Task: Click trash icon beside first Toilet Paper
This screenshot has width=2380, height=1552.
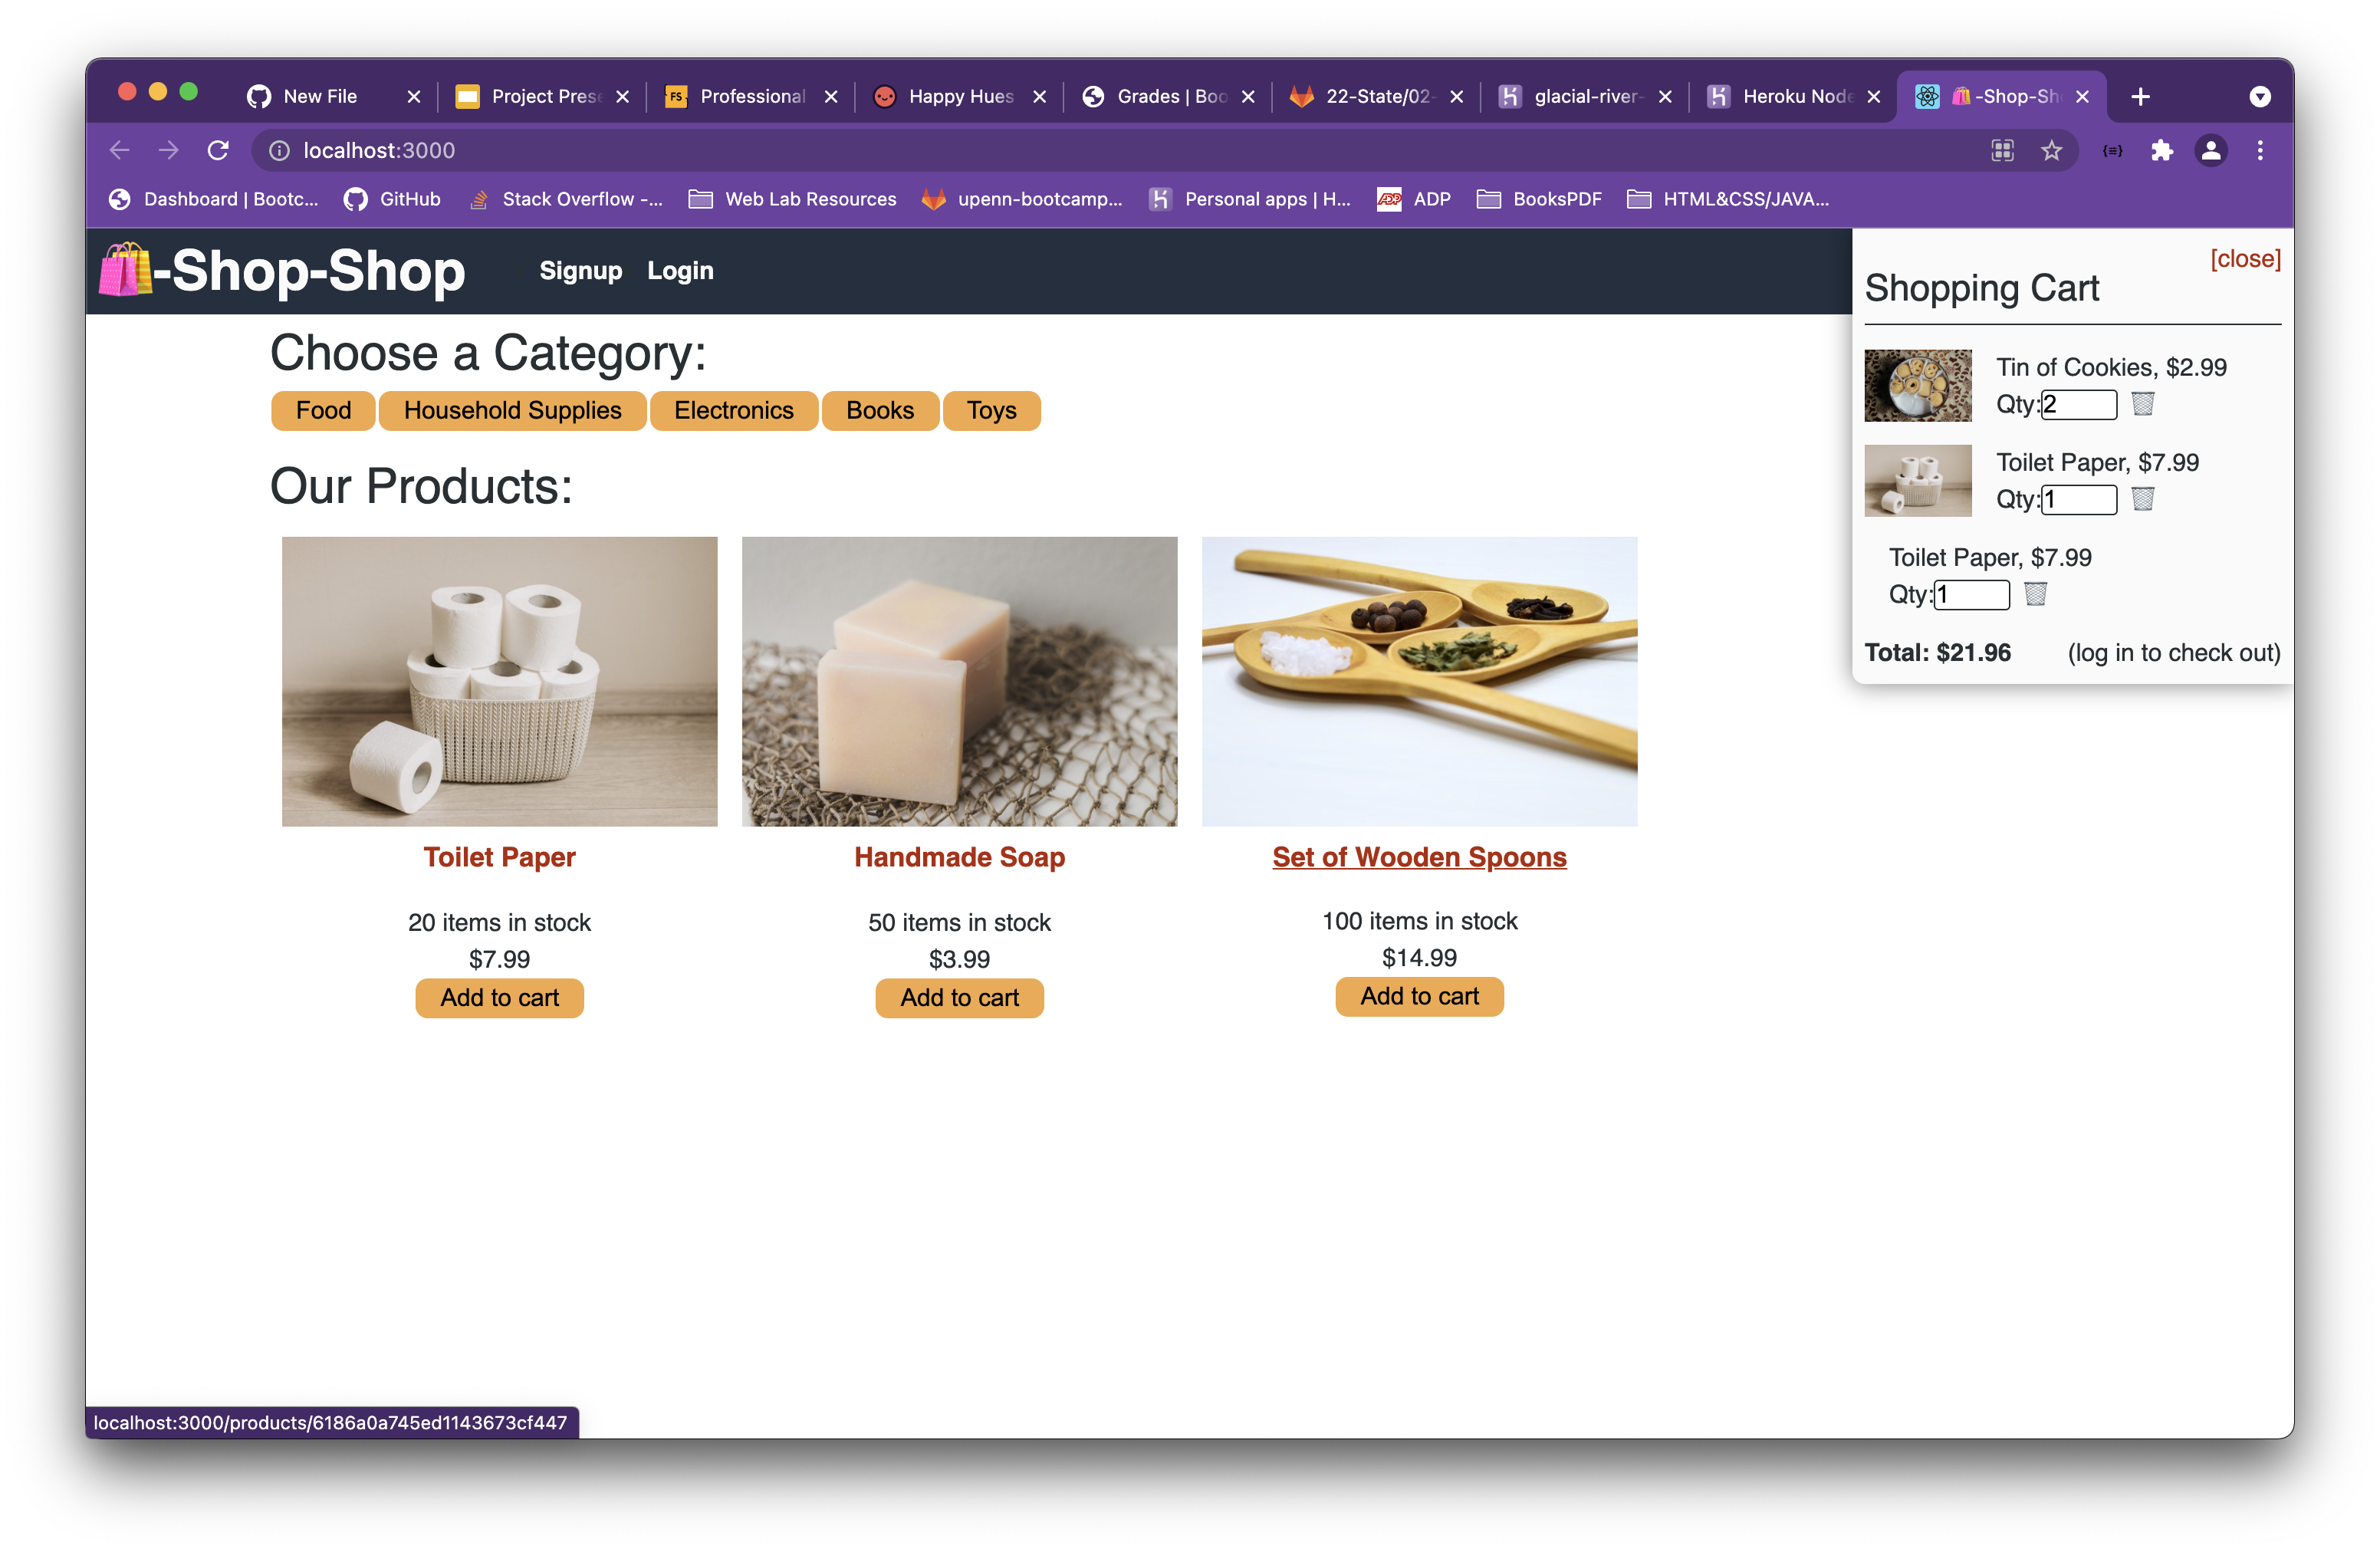Action: pyautogui.click(x=2142, y=499)
